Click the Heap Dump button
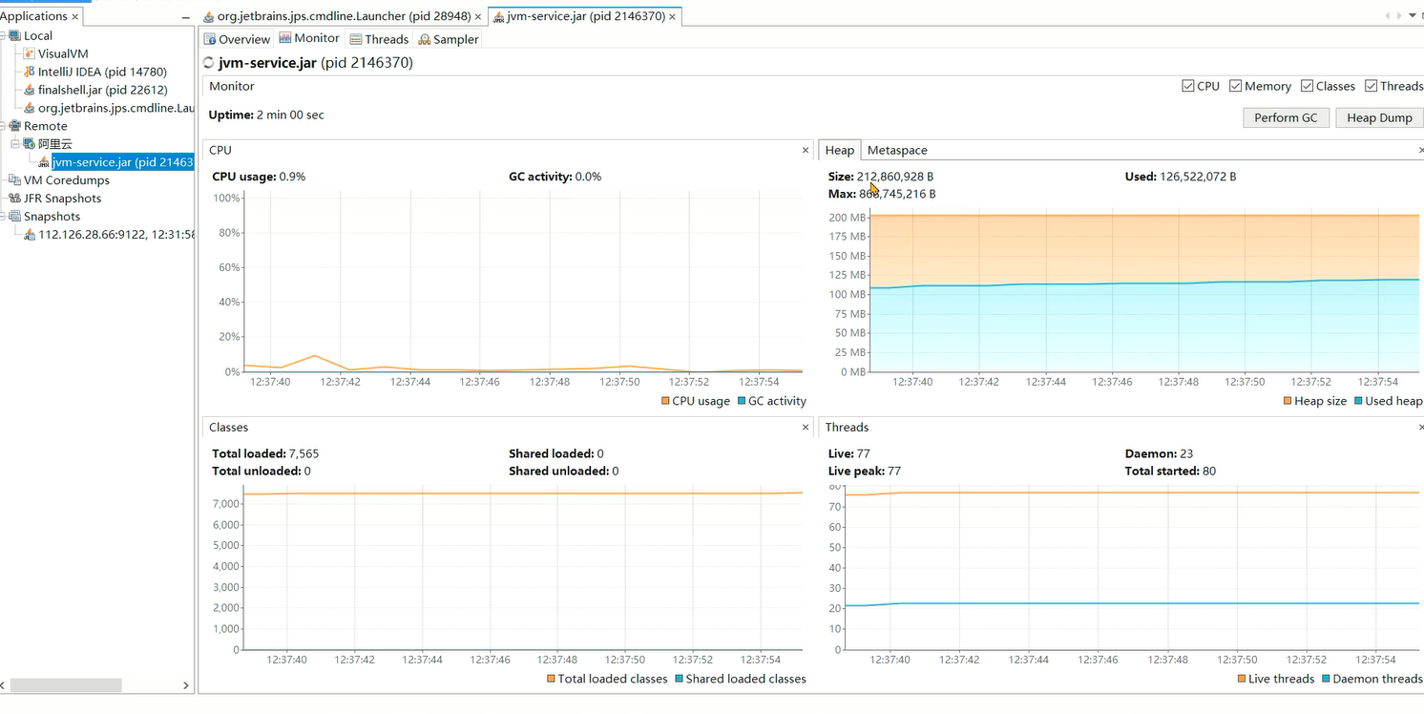1424x714 pixels. (1379, 117)
